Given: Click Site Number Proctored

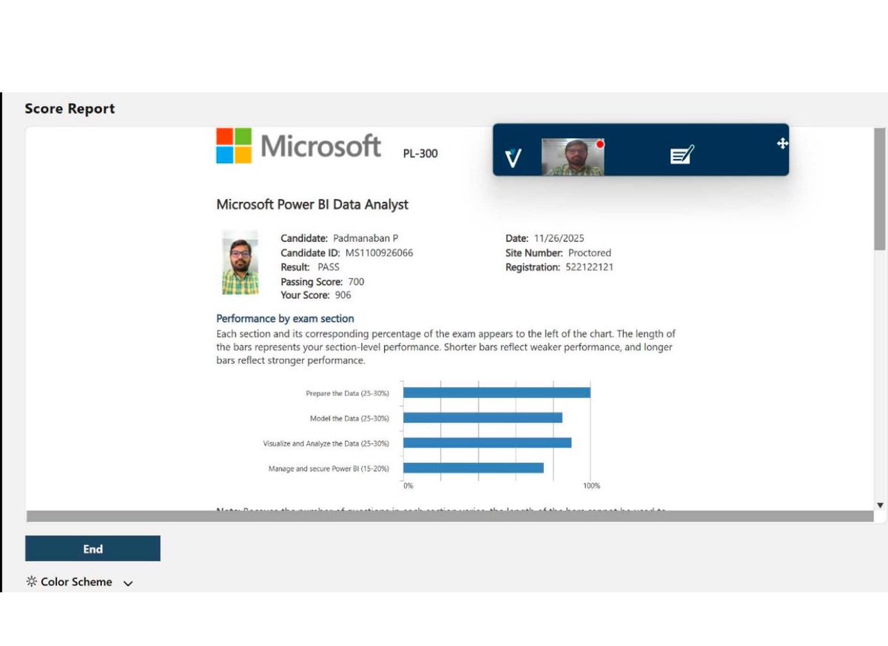Looking at the screenshot, I should [558, 253].
